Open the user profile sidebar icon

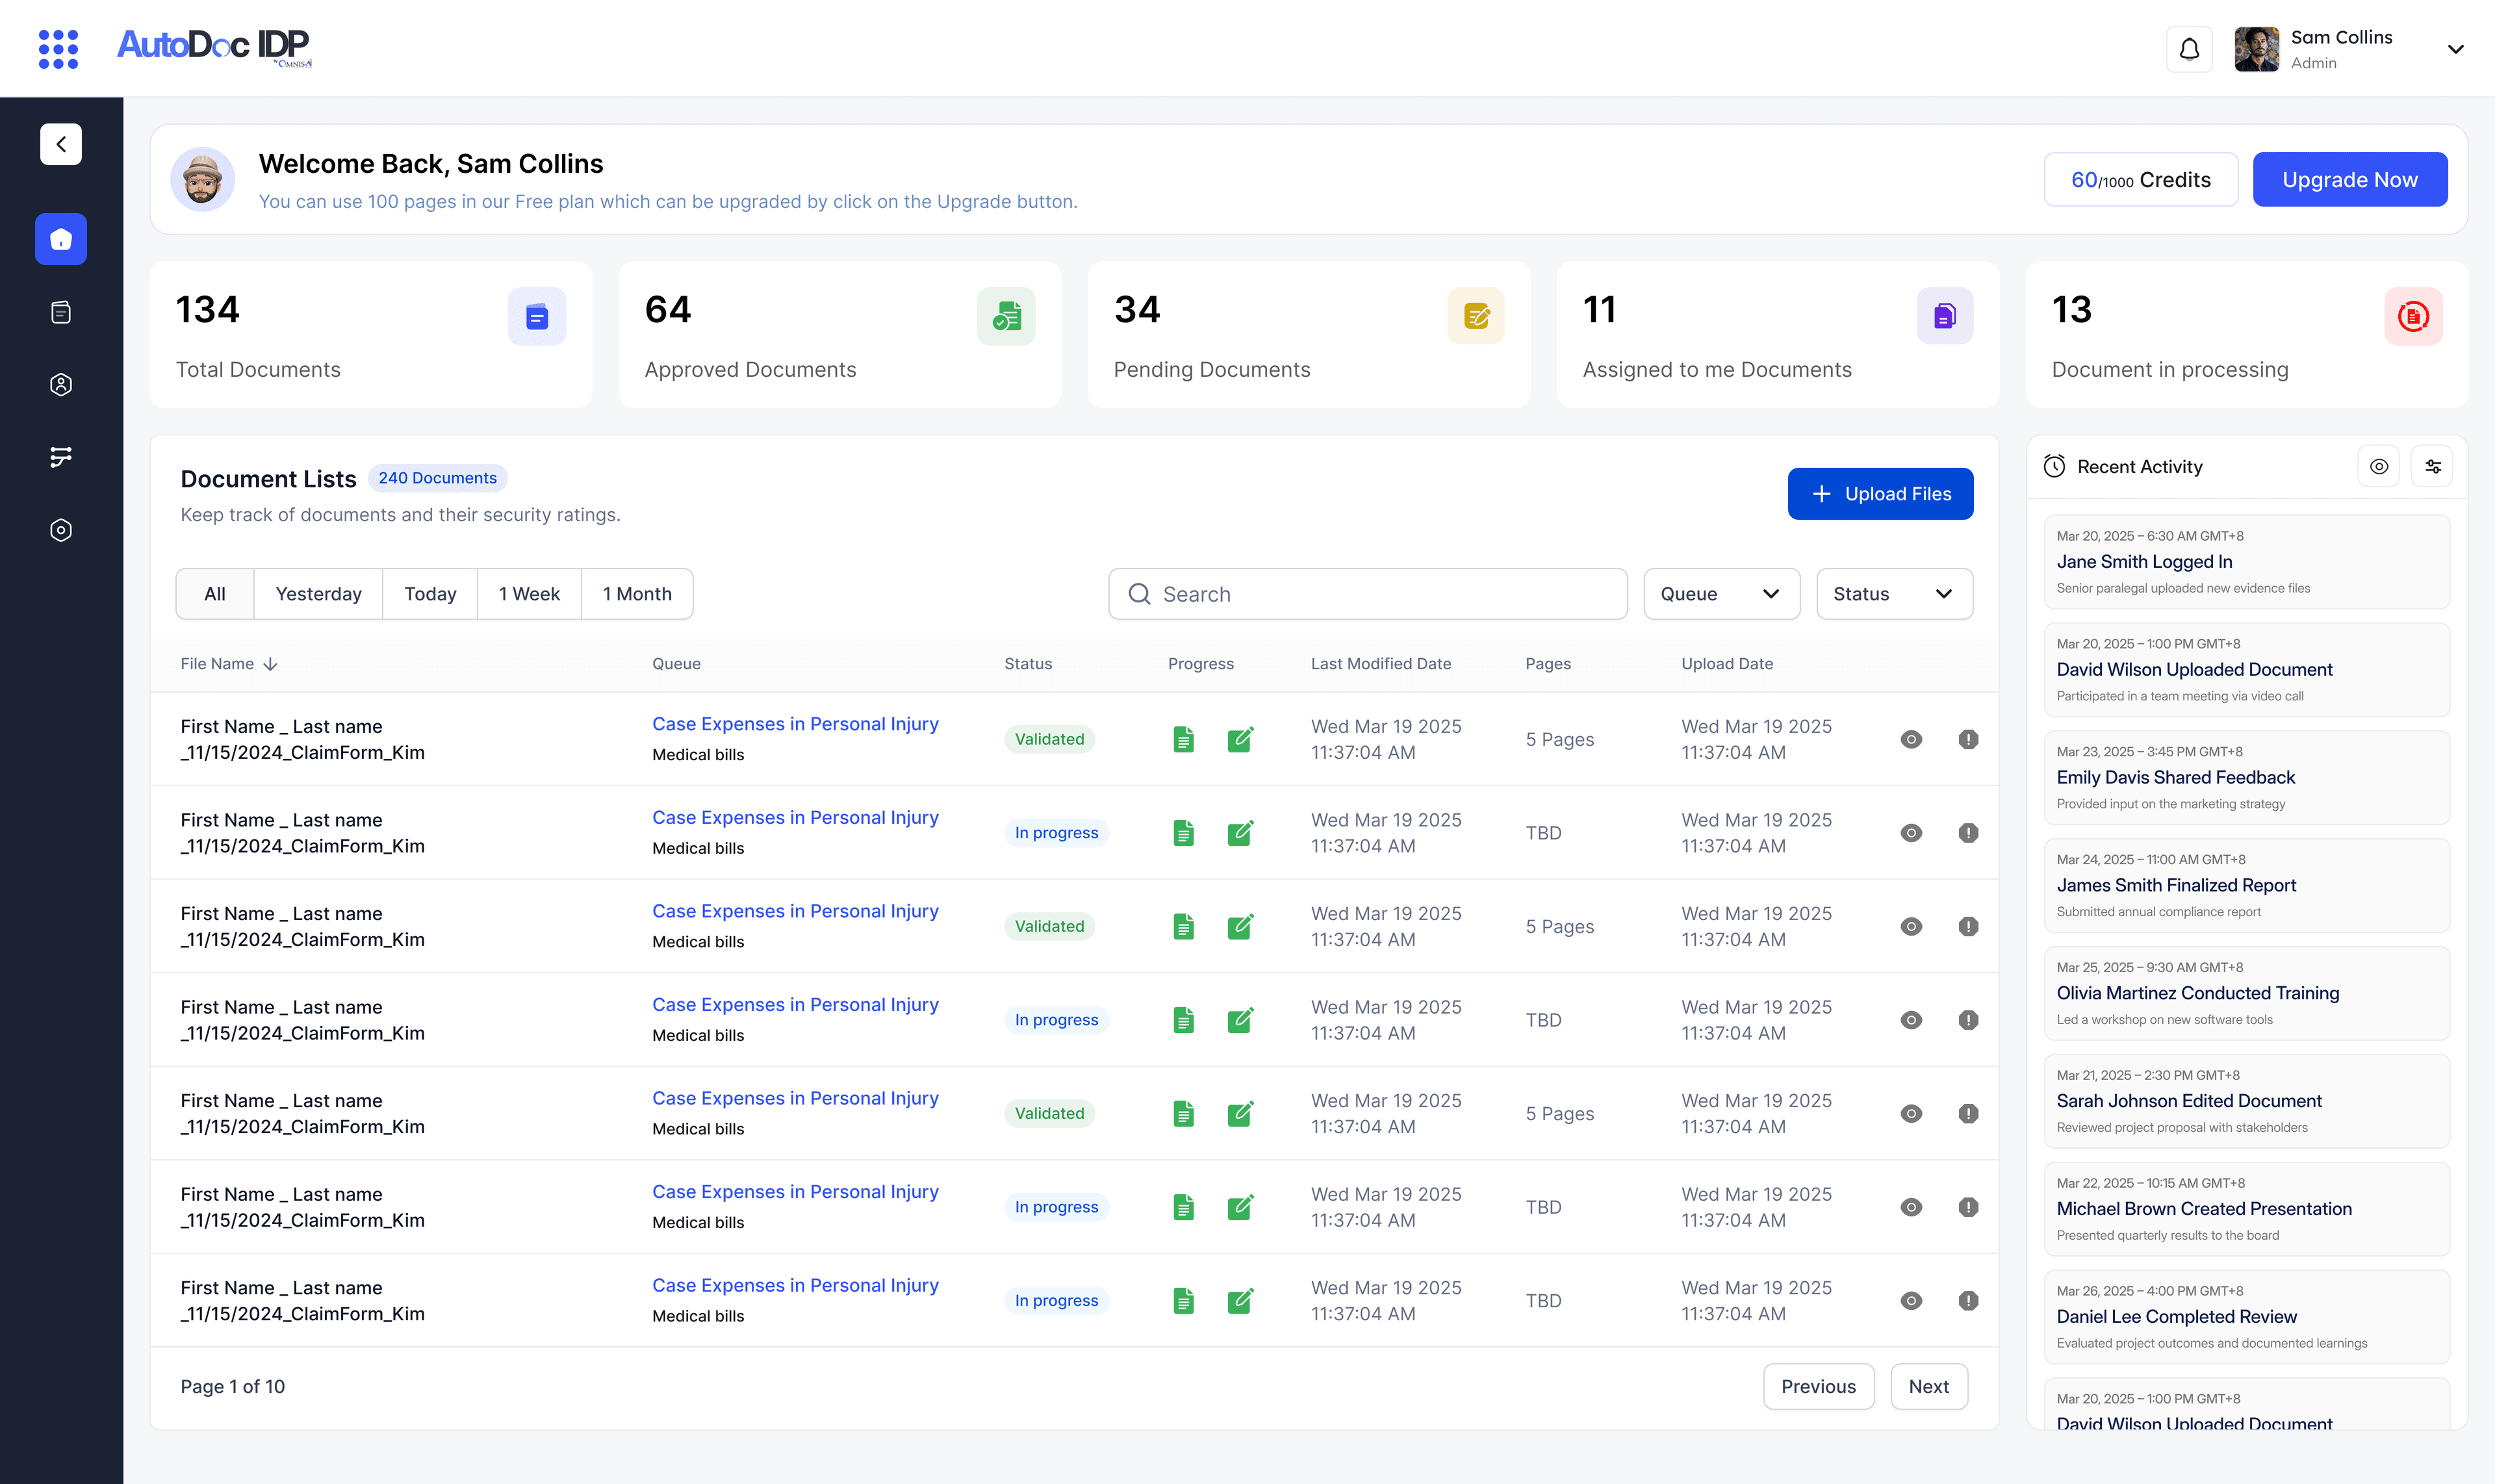point(61,385)
